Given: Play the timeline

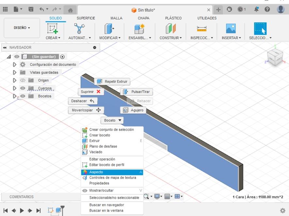Looking at the screenshot, I should pos(22,210).
